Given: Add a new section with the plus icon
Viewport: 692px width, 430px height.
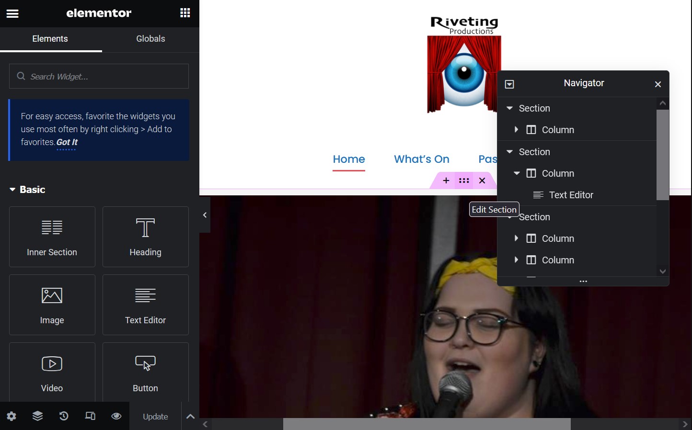Looking at the screenshot, I should (x=445, y=181).
